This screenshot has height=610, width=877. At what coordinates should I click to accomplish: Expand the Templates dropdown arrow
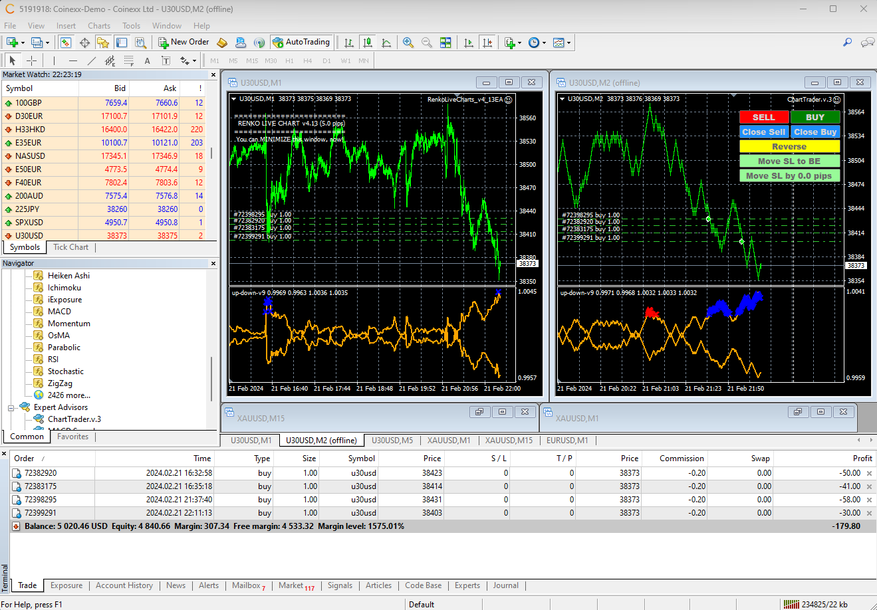568,43
